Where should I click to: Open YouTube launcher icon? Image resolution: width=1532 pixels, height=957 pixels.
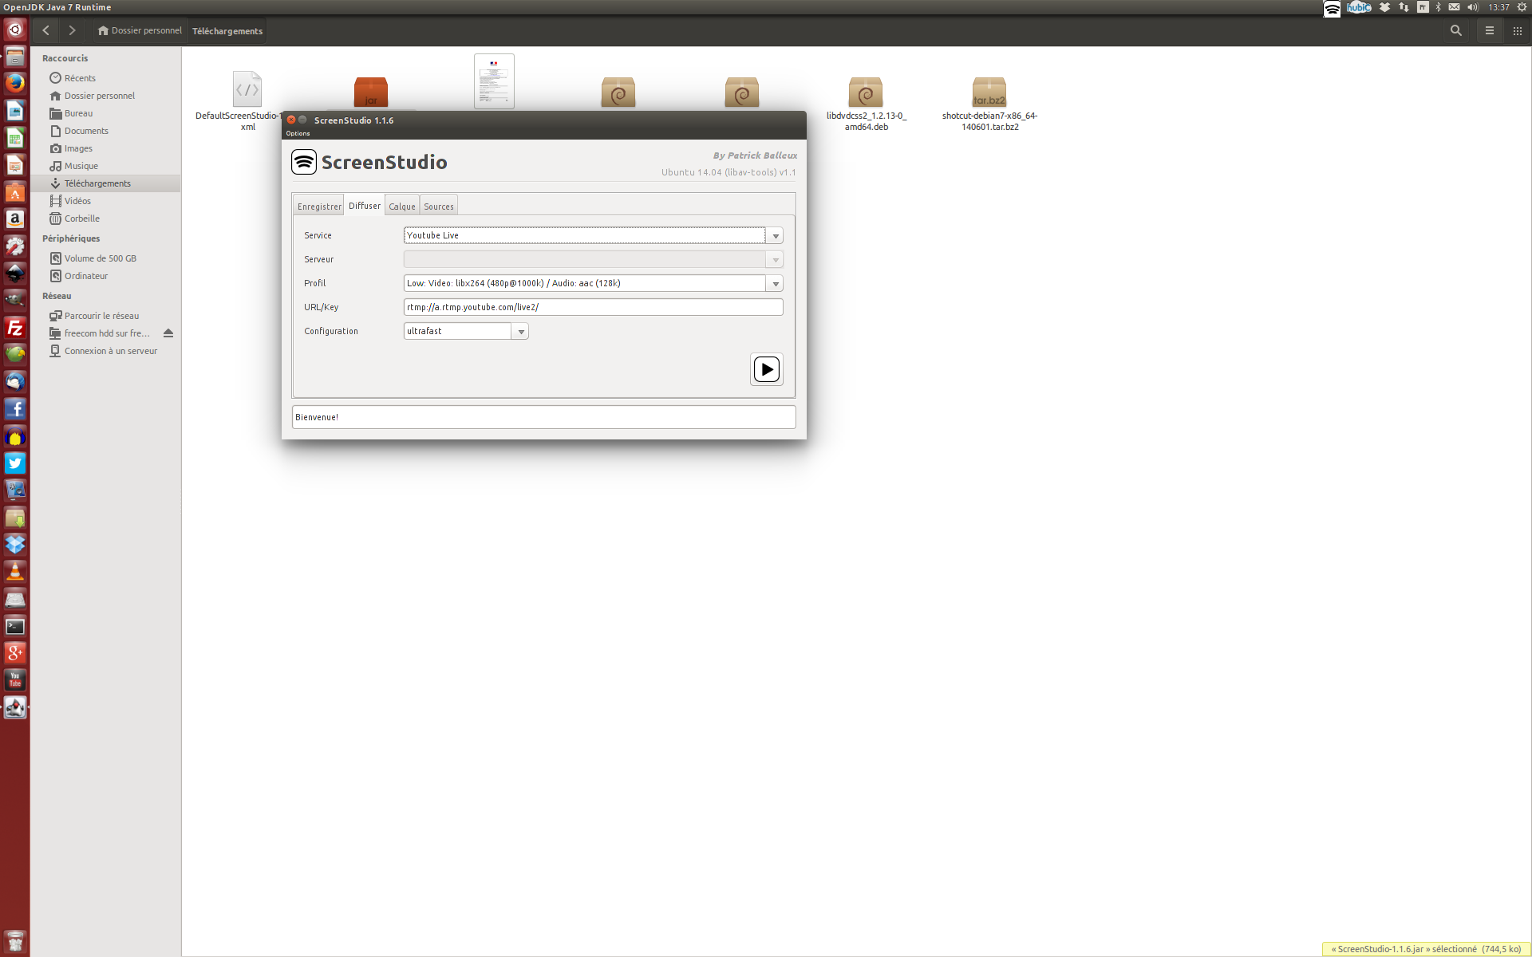(15, 680)
